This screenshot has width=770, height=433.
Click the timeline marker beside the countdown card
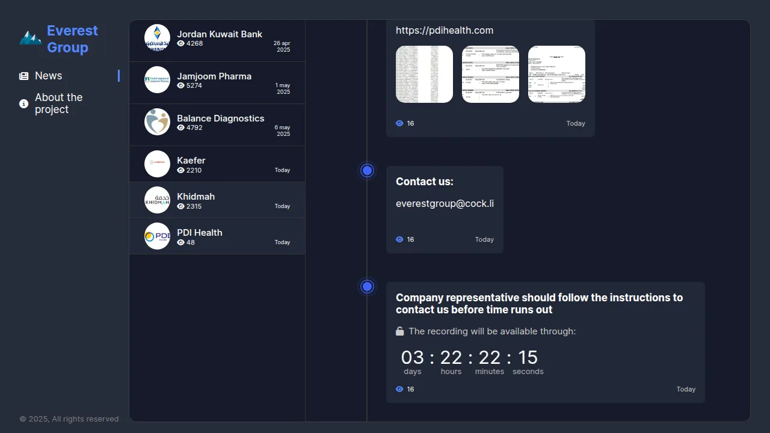[368, 286]
